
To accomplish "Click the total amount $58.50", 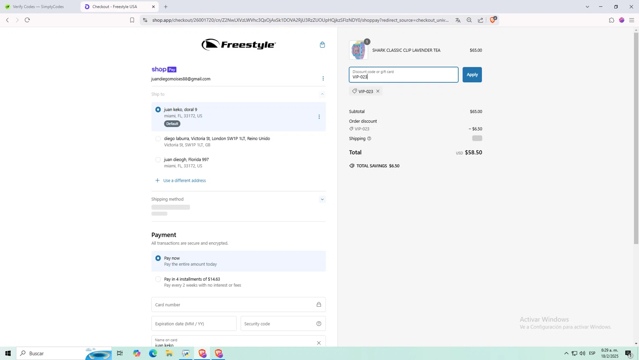I will (x=473, y=152).
